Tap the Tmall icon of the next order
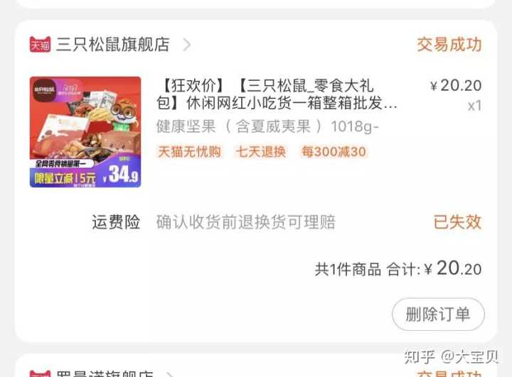The image size is (512, 377). click(40, 373)
